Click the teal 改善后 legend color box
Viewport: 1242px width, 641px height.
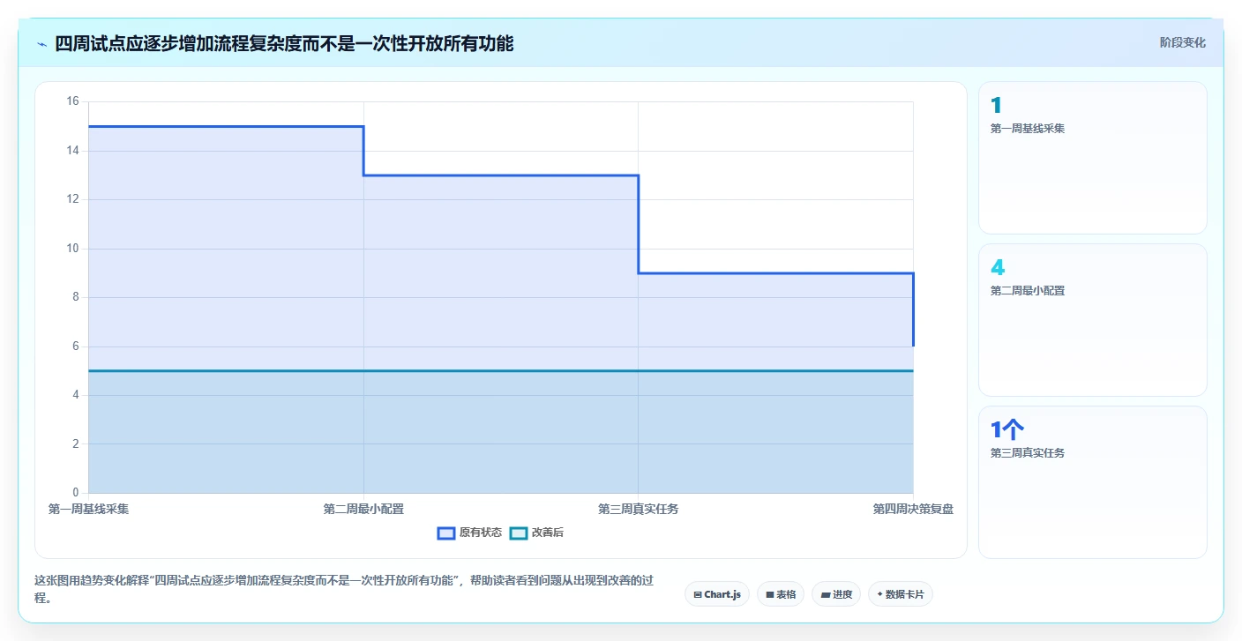(x=519, y=533)
